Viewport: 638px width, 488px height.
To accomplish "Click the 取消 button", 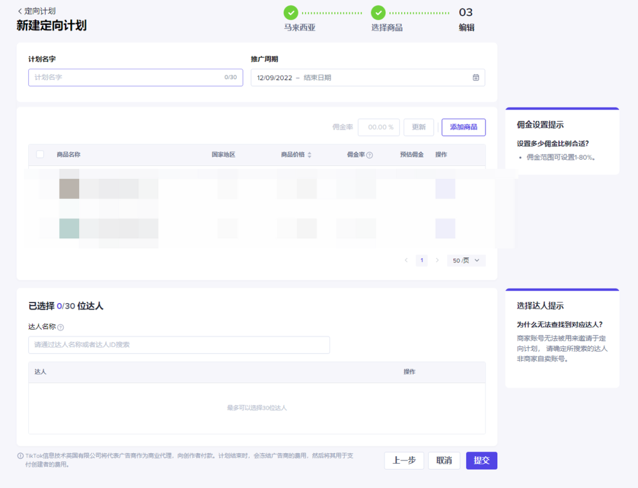I will point(444,461).
